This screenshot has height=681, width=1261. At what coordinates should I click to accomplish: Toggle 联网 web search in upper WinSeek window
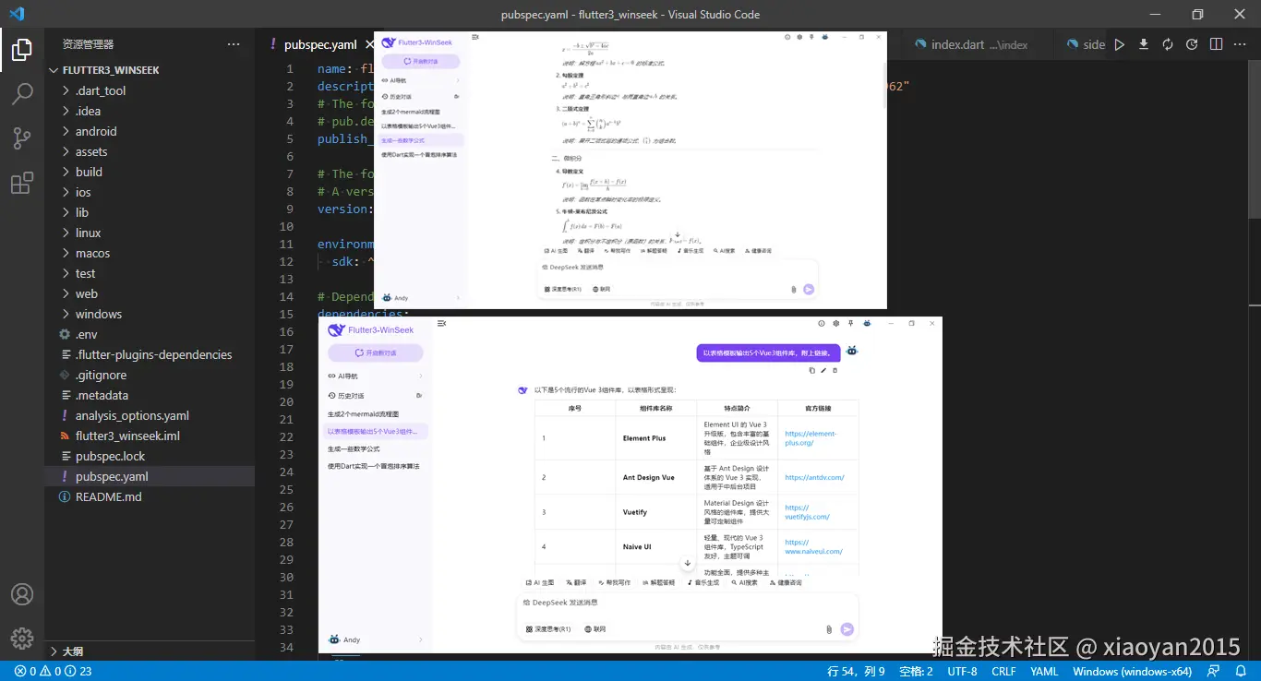click(601, 289)
